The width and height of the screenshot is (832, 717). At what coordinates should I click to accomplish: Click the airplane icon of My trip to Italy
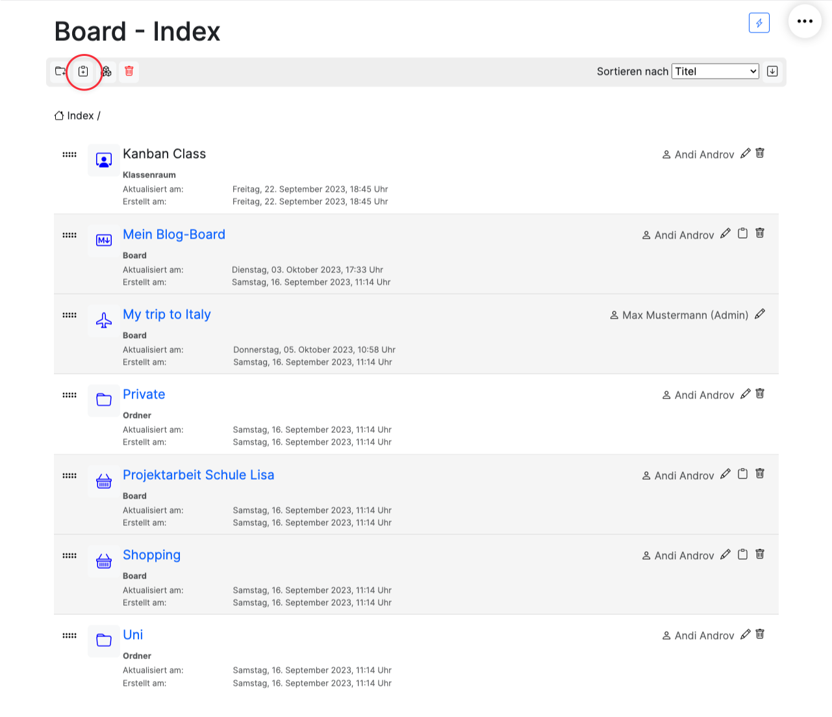tap(103, 320)
